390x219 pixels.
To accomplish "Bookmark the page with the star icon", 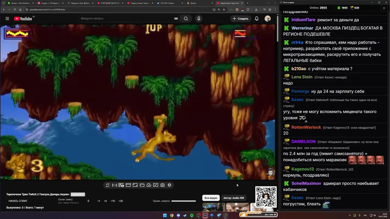I will (224, 9).
